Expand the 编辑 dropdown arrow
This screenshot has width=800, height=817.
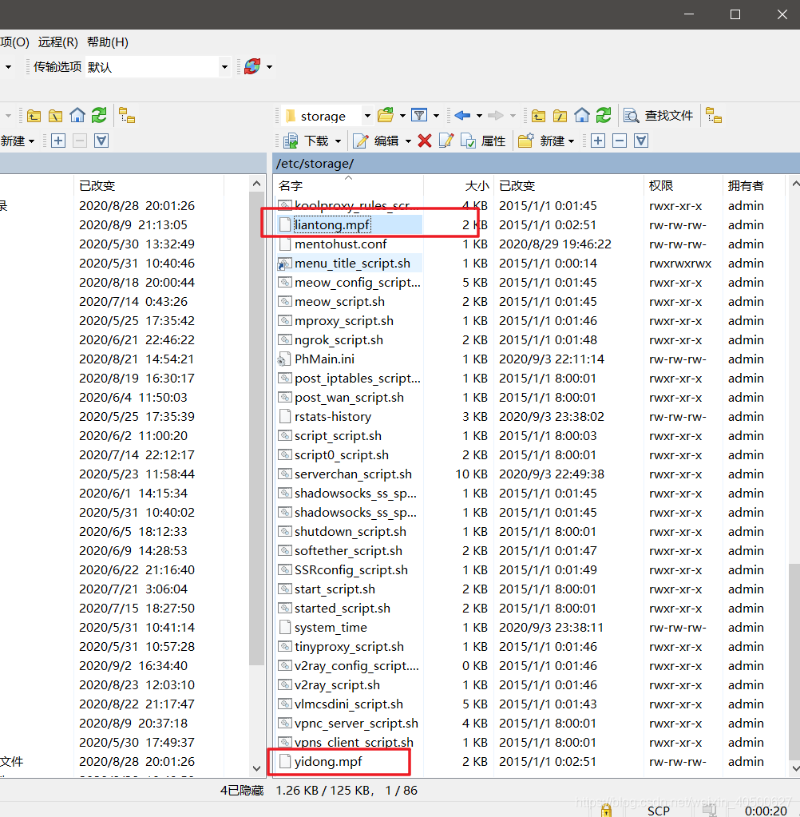click(408, 141)
